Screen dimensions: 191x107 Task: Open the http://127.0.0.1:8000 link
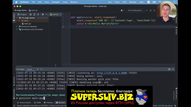[x=112, y=73]
